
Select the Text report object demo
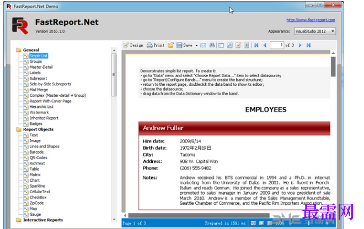(x=34, y=135)
